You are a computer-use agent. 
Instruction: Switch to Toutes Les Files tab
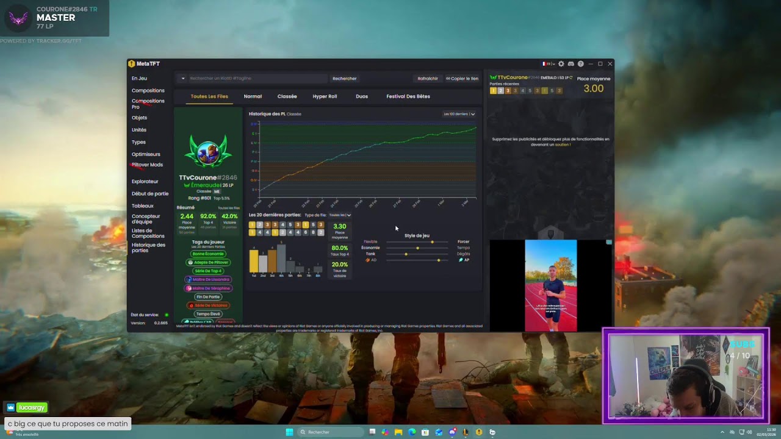209,96
